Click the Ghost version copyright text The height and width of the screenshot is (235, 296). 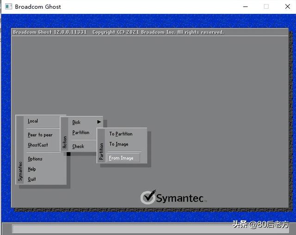tap(118, 32)
